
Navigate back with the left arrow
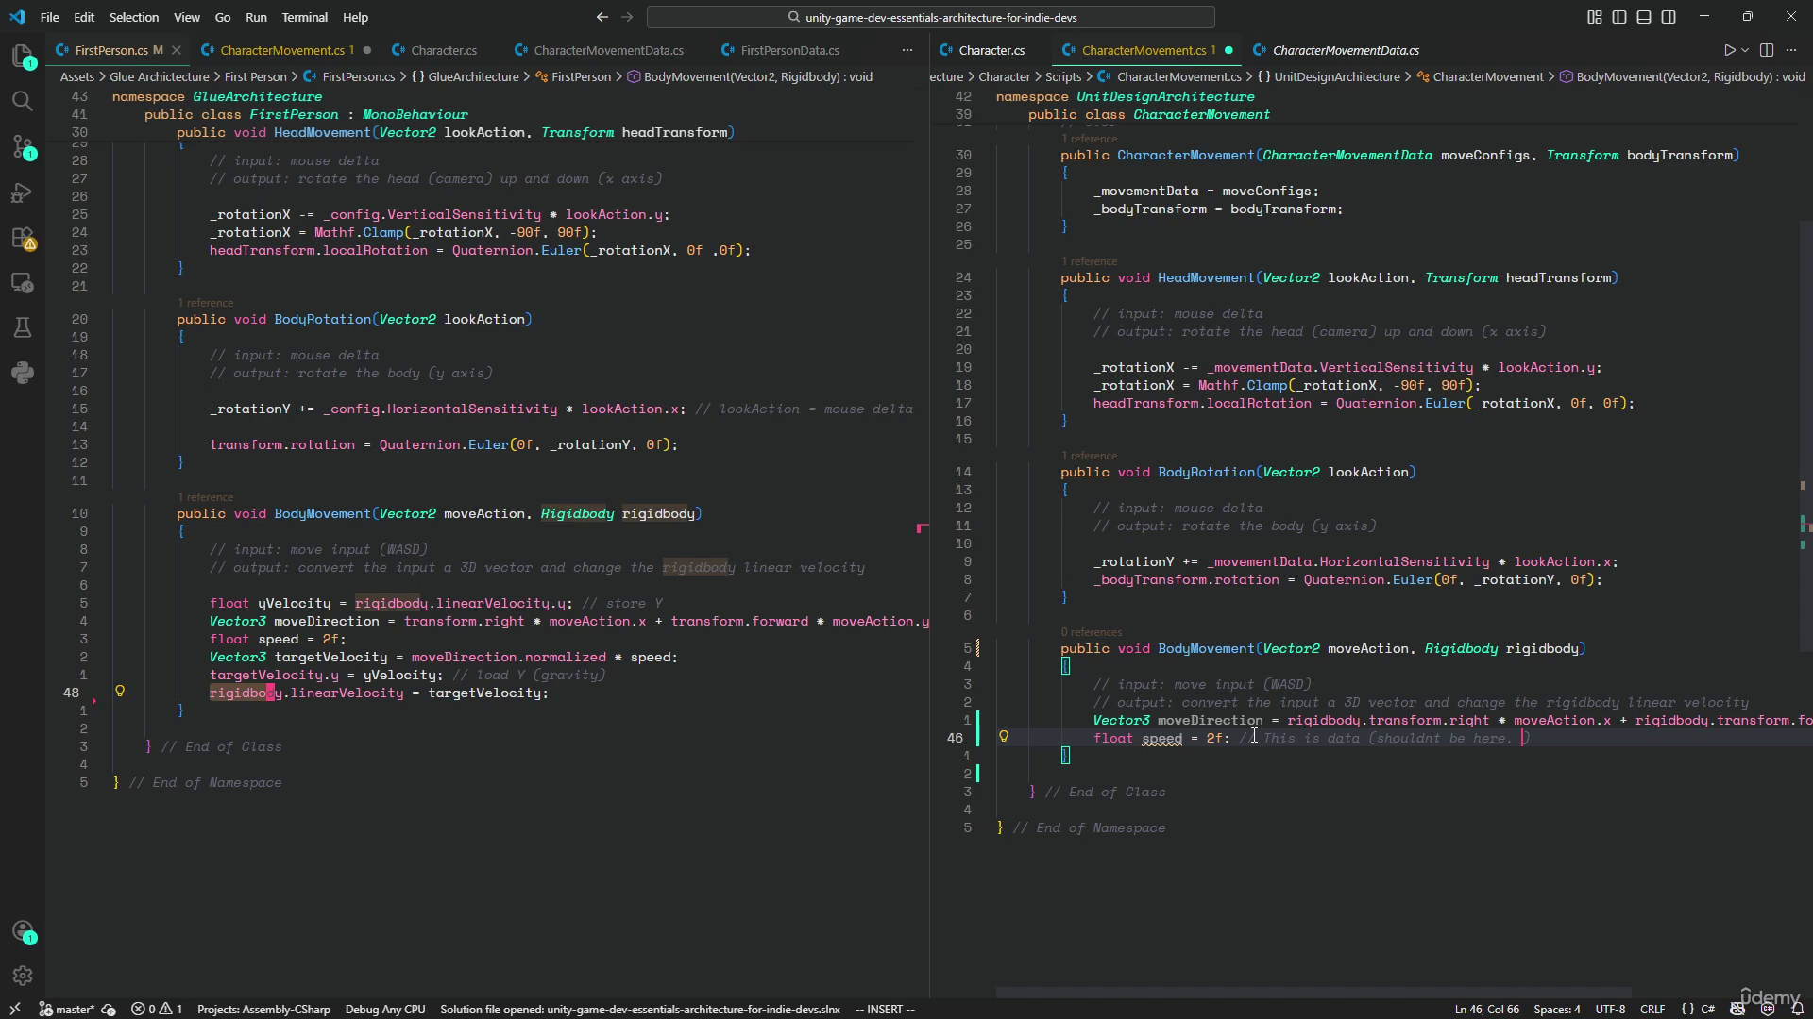click(602, 17)
